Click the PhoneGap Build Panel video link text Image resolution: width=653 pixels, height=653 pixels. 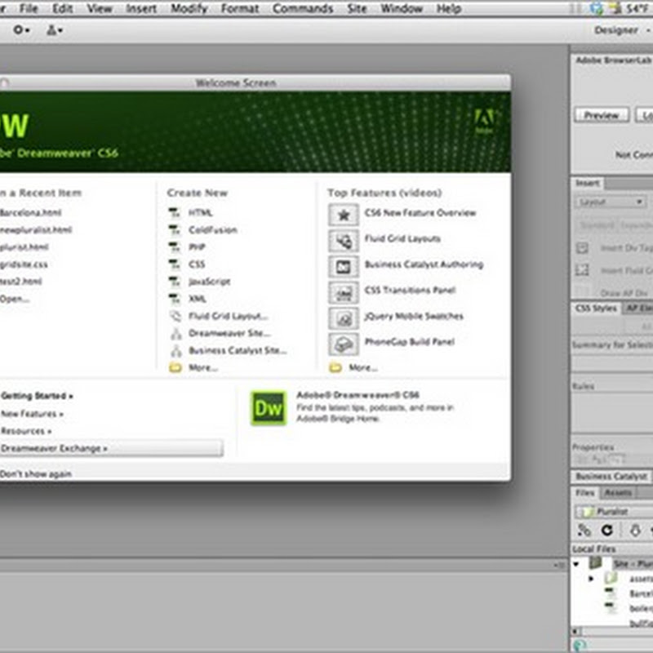(x=410, y=342)
